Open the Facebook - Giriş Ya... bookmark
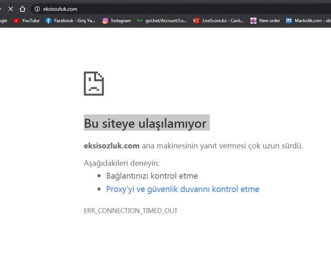331x268 pixels. [70, 21]
